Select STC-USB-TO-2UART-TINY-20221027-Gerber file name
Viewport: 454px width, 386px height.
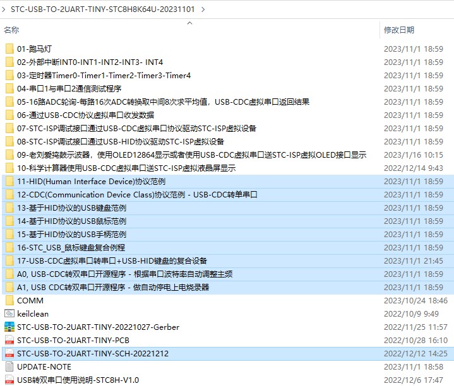click(98, 327)
